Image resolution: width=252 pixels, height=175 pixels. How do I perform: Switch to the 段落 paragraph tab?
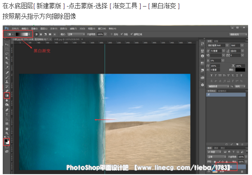216,41
